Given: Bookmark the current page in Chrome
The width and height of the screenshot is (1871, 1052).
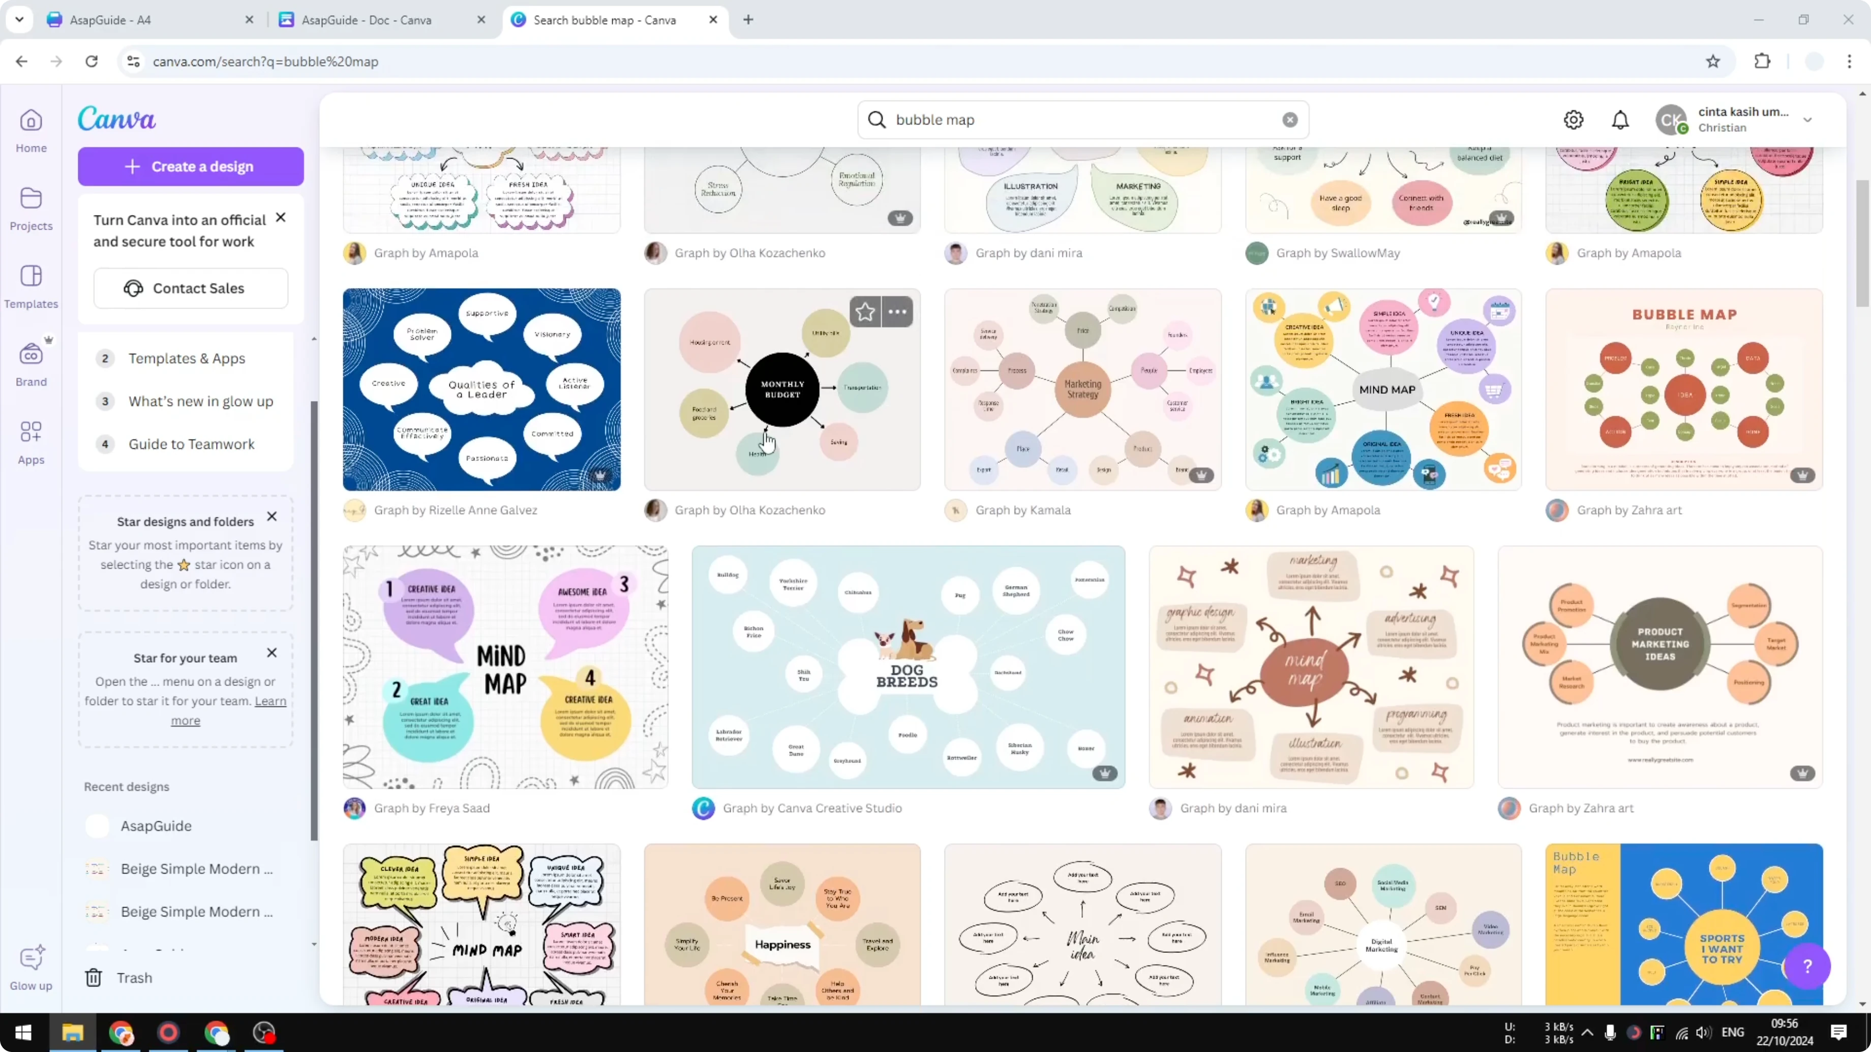Looking at the screenshot, I should click(x=1712, y=61).
